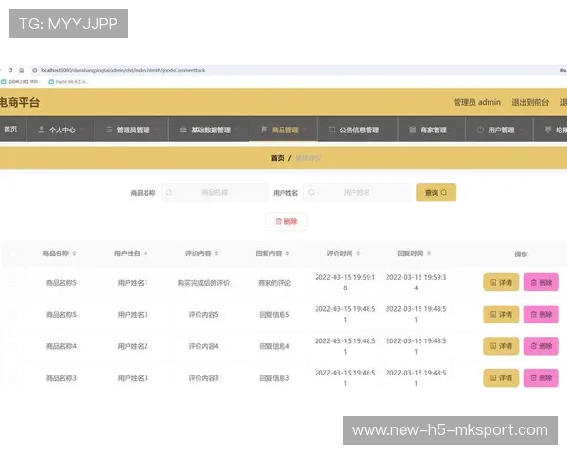
Task: Click the briefcase icon beside 基础数据管理
Action: click(x=183, y=130)
